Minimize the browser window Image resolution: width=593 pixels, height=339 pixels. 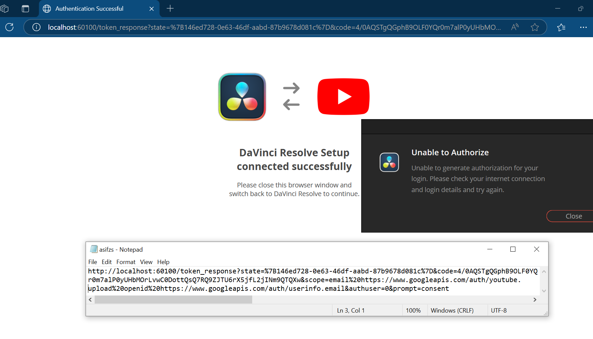point(558,9)
